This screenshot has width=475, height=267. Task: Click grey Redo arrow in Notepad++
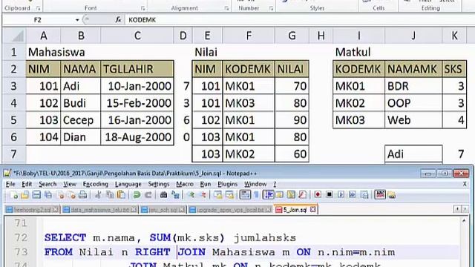(148, 194)
